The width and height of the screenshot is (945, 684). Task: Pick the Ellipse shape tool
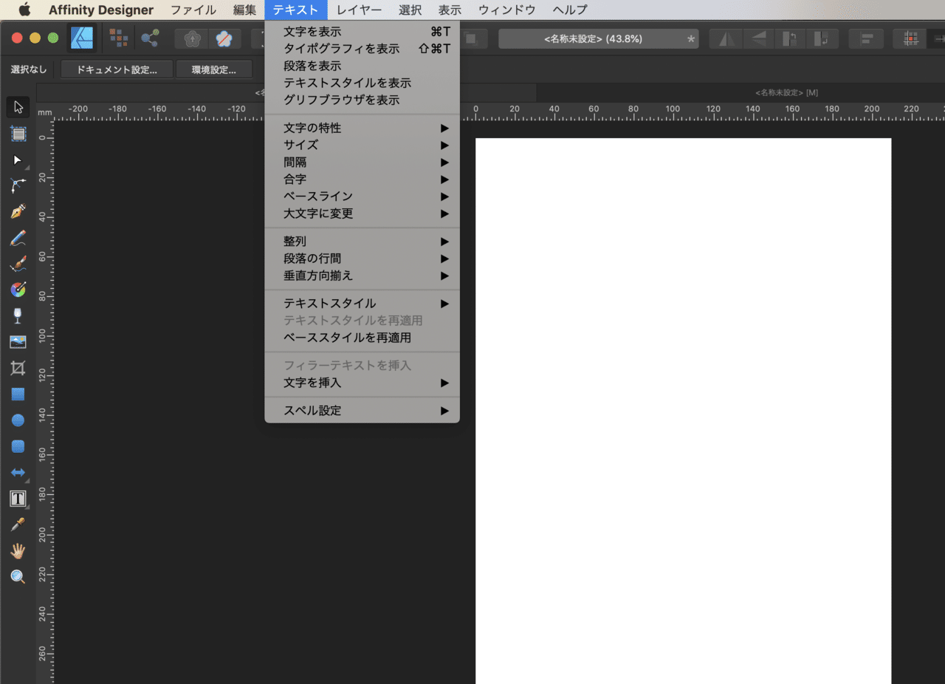(x=18, y=420)
